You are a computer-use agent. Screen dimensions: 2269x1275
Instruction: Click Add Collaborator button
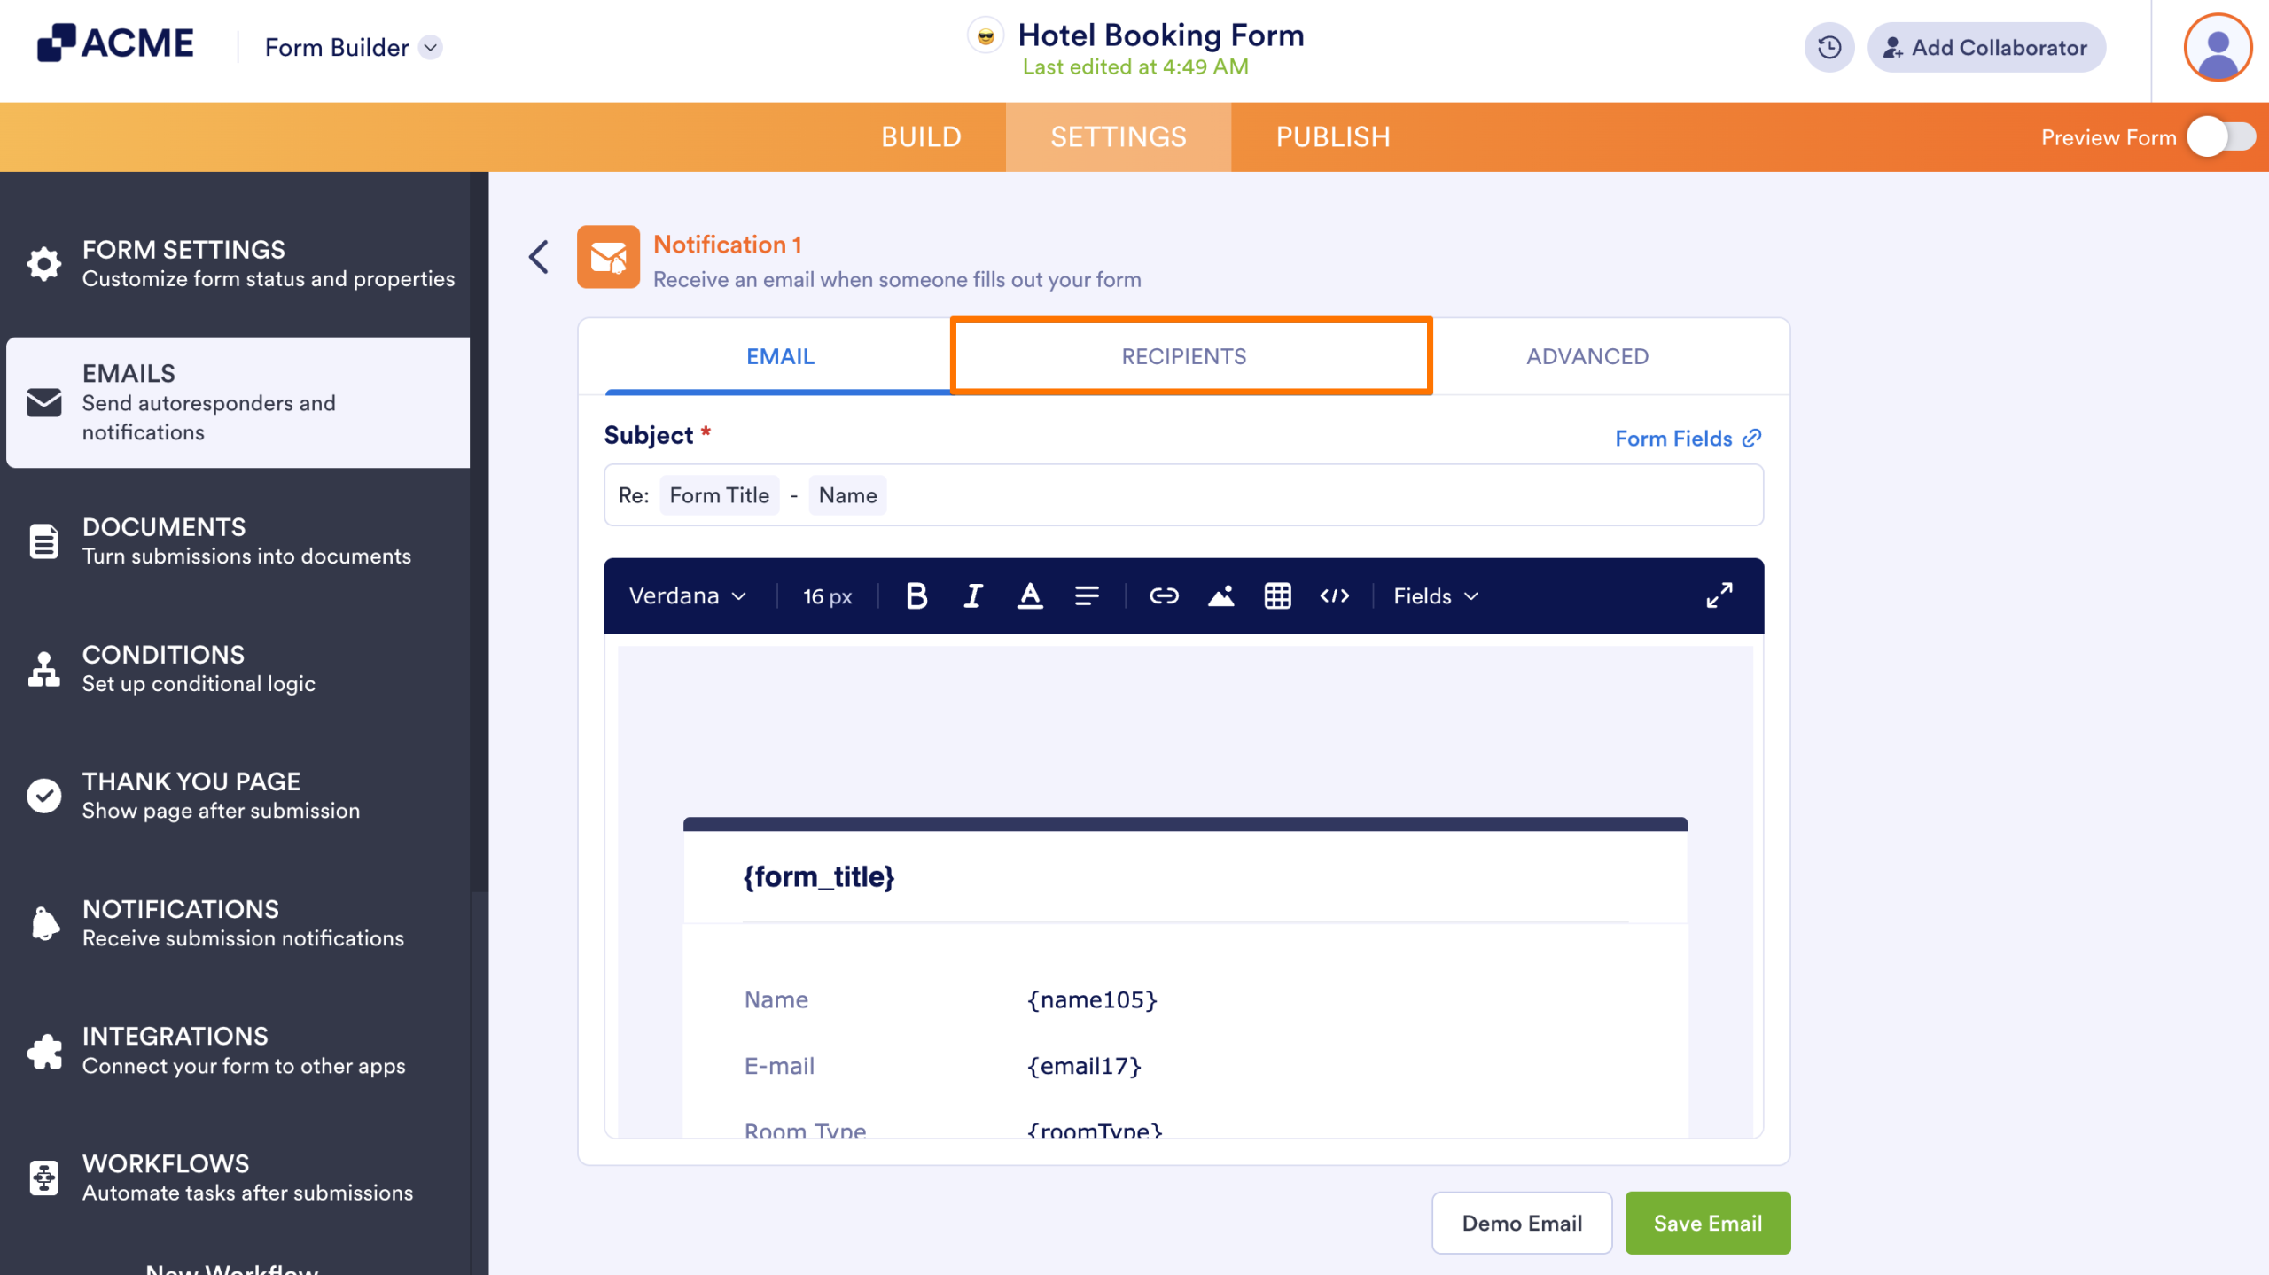point(1985,47)
